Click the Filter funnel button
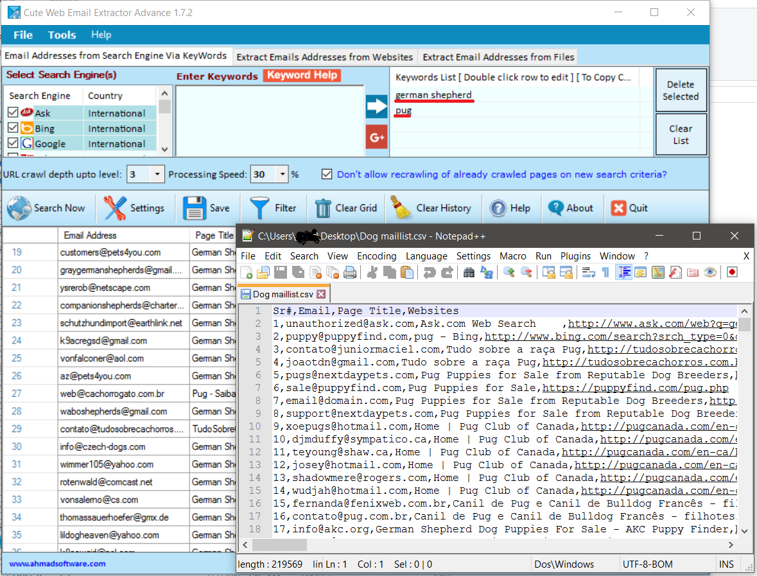 click(x=273, y=208)
